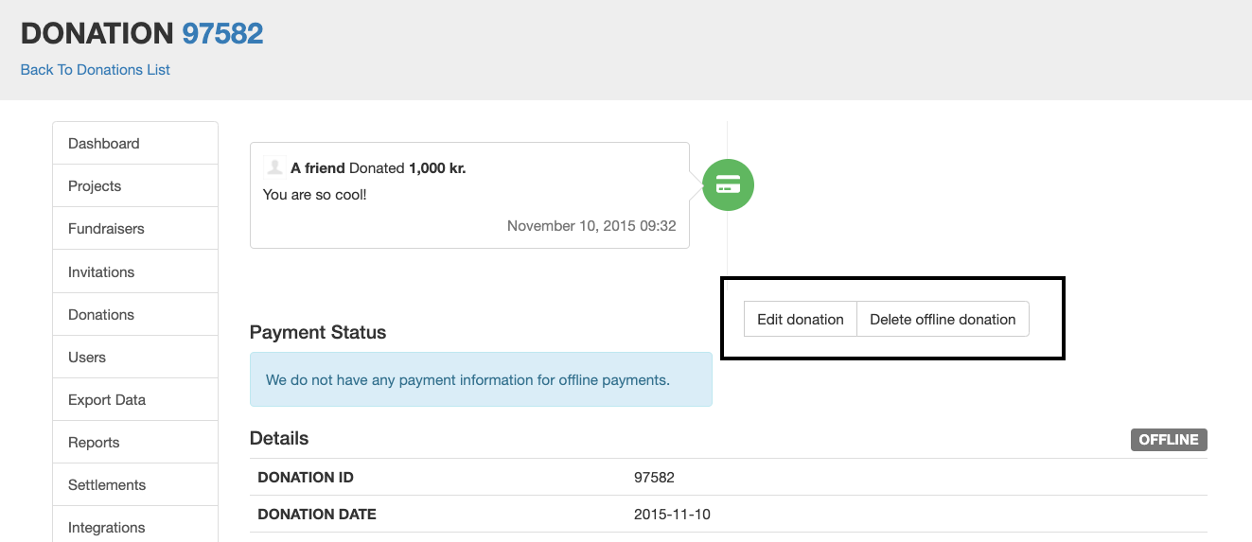This screenshot has width=1252, height=542.
Task: Choose Export Data in the sidebar
Action: tap(135, 400)
